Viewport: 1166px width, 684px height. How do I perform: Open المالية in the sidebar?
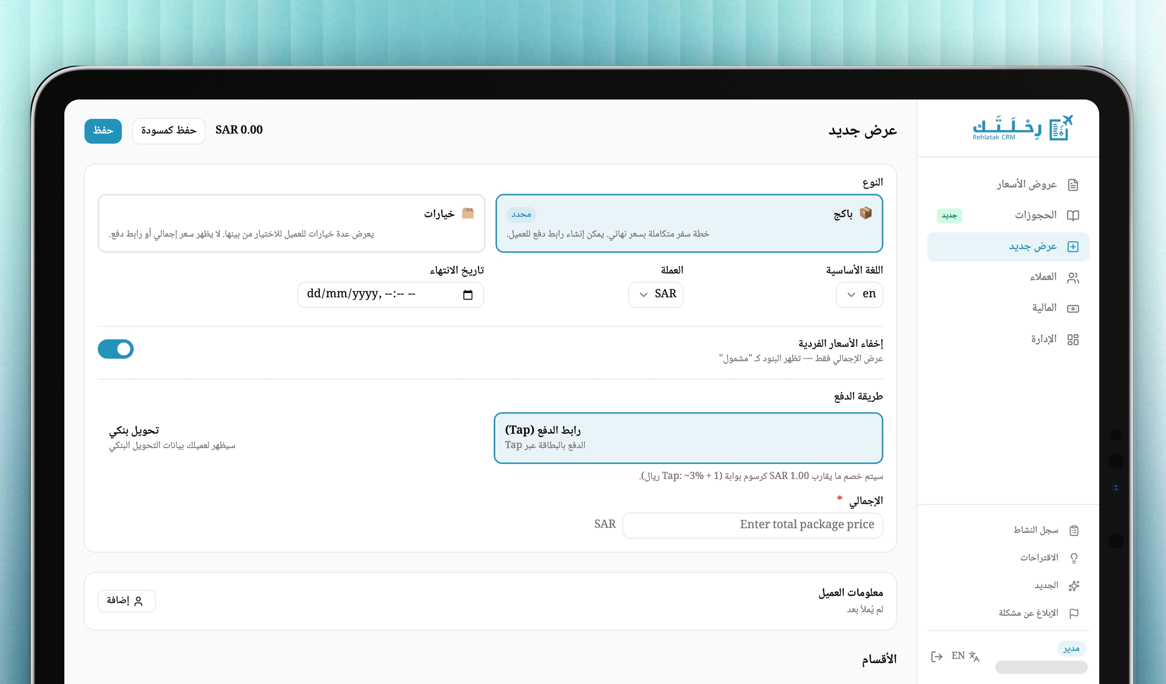(x=1008, y=309)
